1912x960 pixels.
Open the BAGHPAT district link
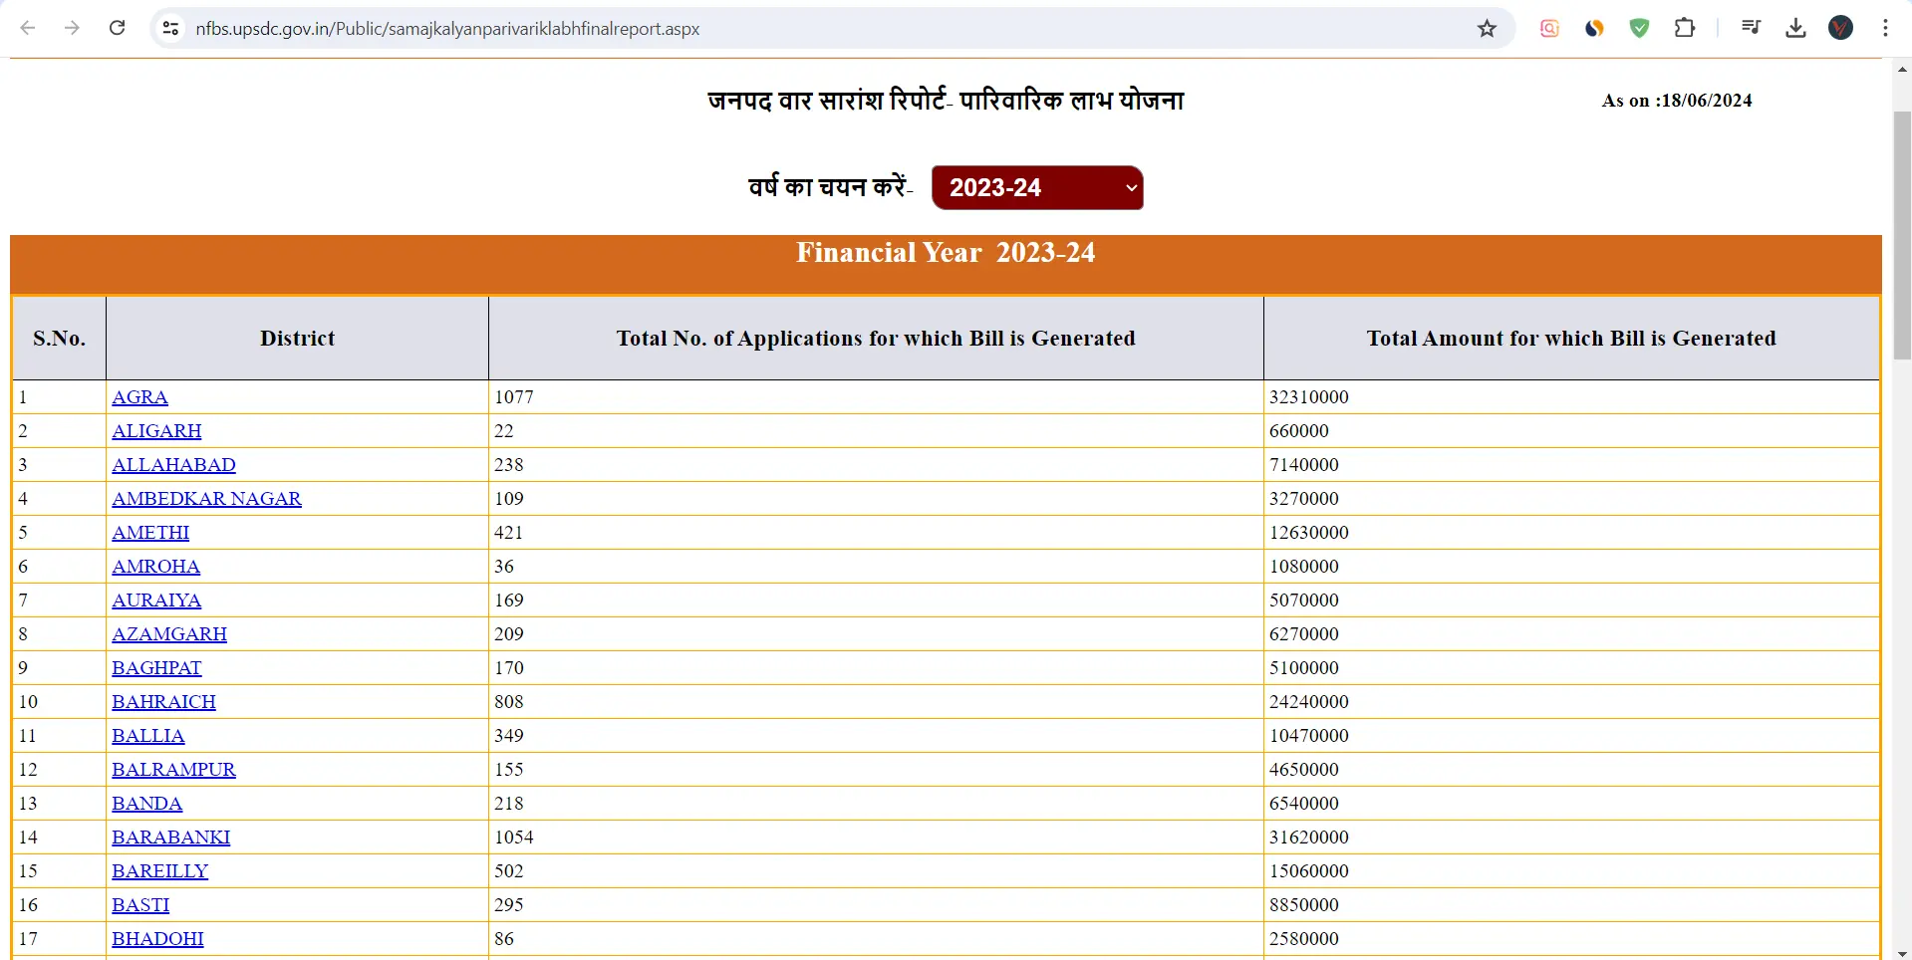[x=156, y=667]
